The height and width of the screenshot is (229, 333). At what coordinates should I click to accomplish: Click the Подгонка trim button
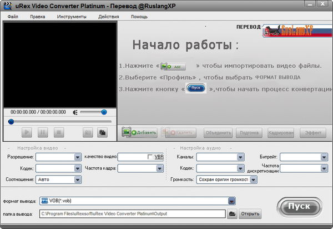tap(249, 133)
